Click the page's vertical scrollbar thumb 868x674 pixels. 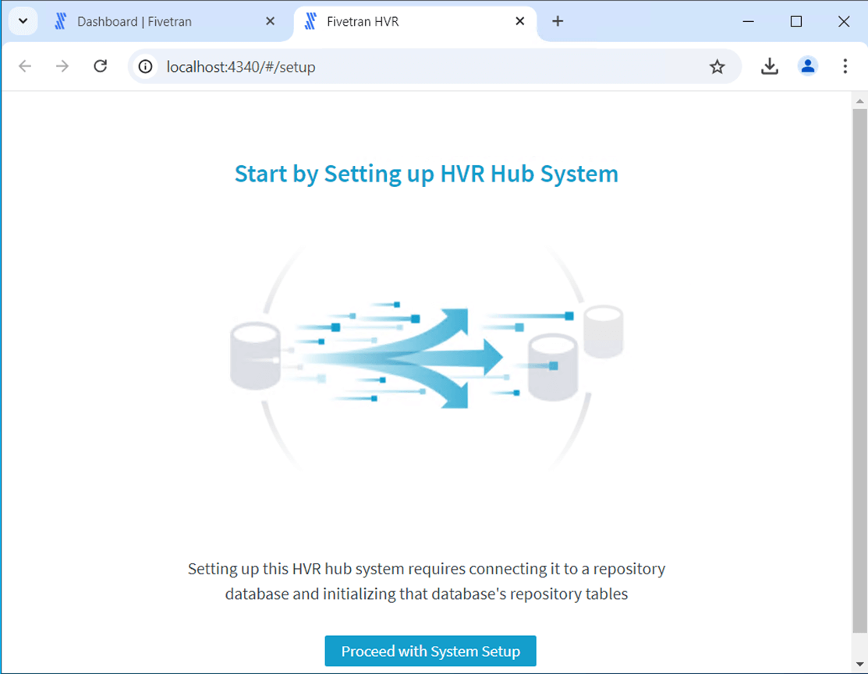coord(859,370)
